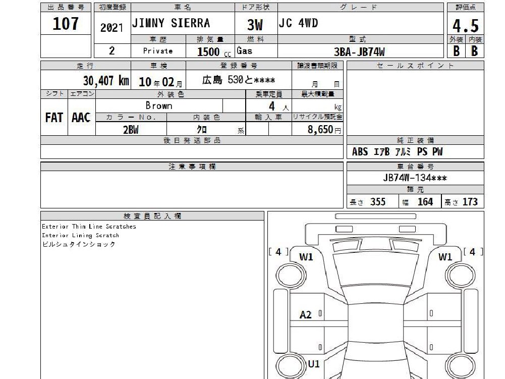Screen dimensions: 505x379
Task: Click the ABS エアB アルミ PS PW equipment line
Action: pos(397,151)
